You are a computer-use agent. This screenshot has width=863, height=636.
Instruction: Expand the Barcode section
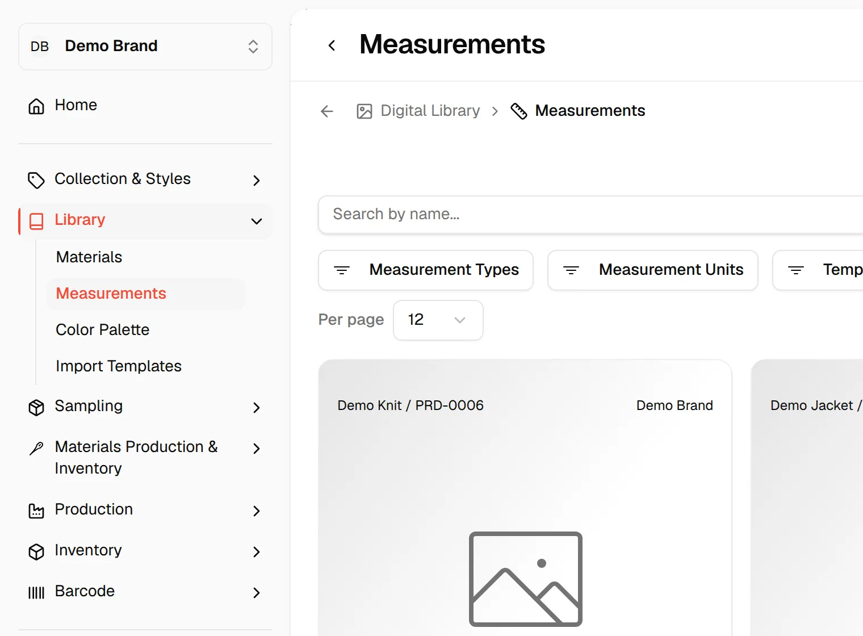(257, 592)
